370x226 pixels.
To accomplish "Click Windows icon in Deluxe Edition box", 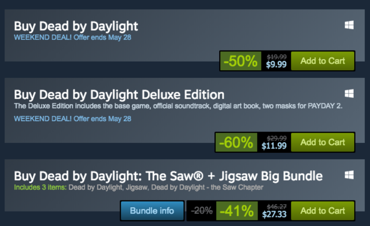I will pyautogui.click(x=349, y=93).
